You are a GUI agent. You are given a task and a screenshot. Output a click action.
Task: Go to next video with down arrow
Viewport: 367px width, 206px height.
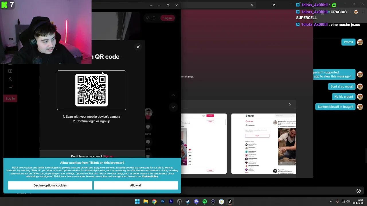click(173, 107)
